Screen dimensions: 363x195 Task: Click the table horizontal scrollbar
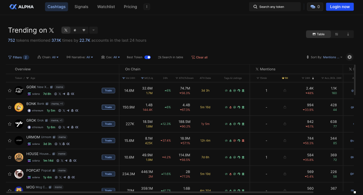[160, 192]
